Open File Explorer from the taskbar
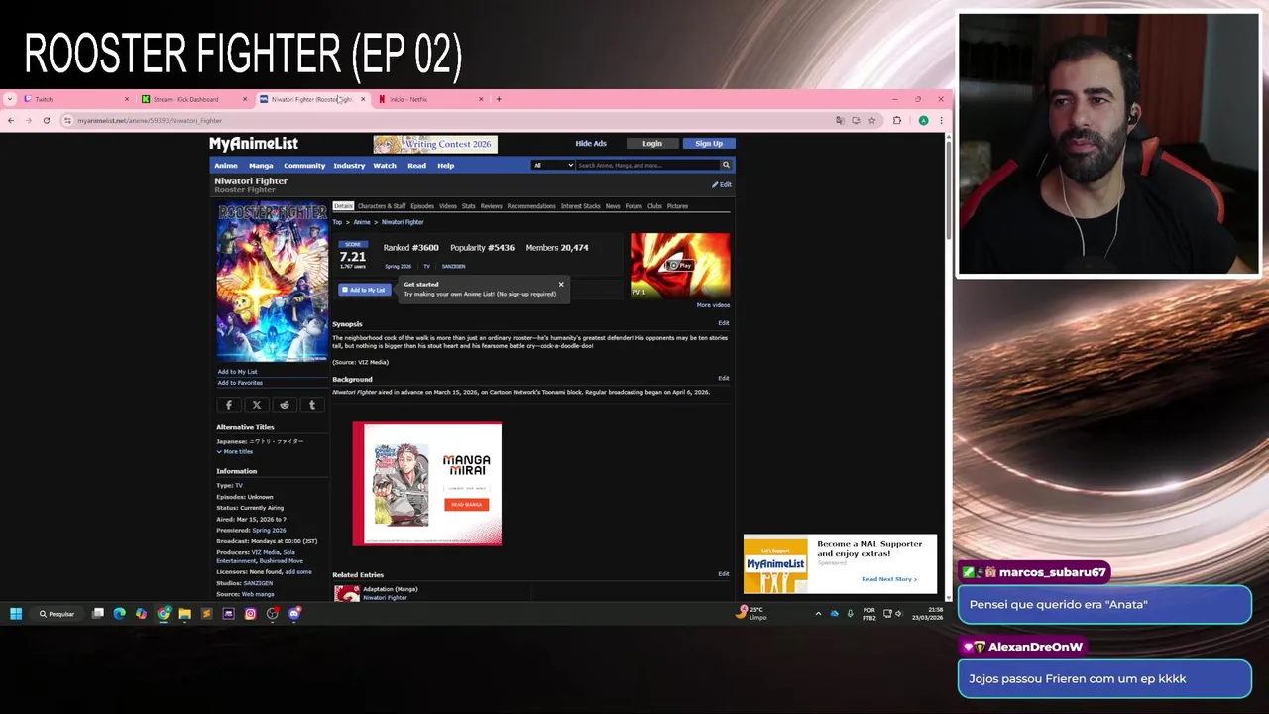Viewport: 1269px width, 714px height. click(184, 614)
